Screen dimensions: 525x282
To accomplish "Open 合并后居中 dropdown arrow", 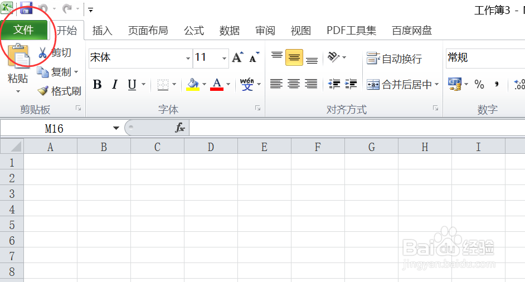I will coord(436,84).
